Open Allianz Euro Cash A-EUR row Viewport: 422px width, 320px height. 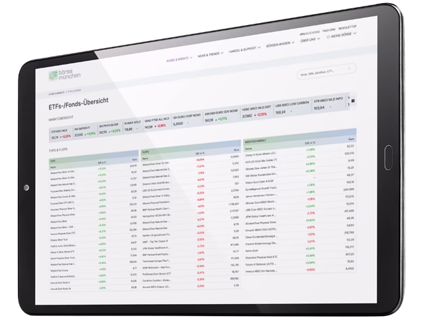point(258,180)
